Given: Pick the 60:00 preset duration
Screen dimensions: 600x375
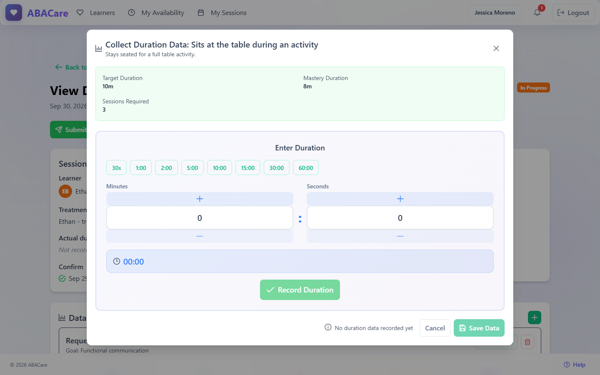Looking at the screenshot, I should [306, 168].
